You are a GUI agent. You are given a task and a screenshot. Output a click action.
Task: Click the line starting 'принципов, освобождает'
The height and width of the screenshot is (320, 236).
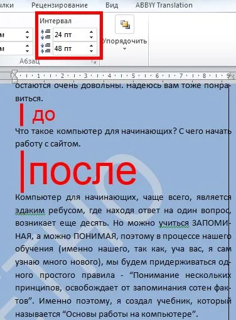tap(123, 288)
